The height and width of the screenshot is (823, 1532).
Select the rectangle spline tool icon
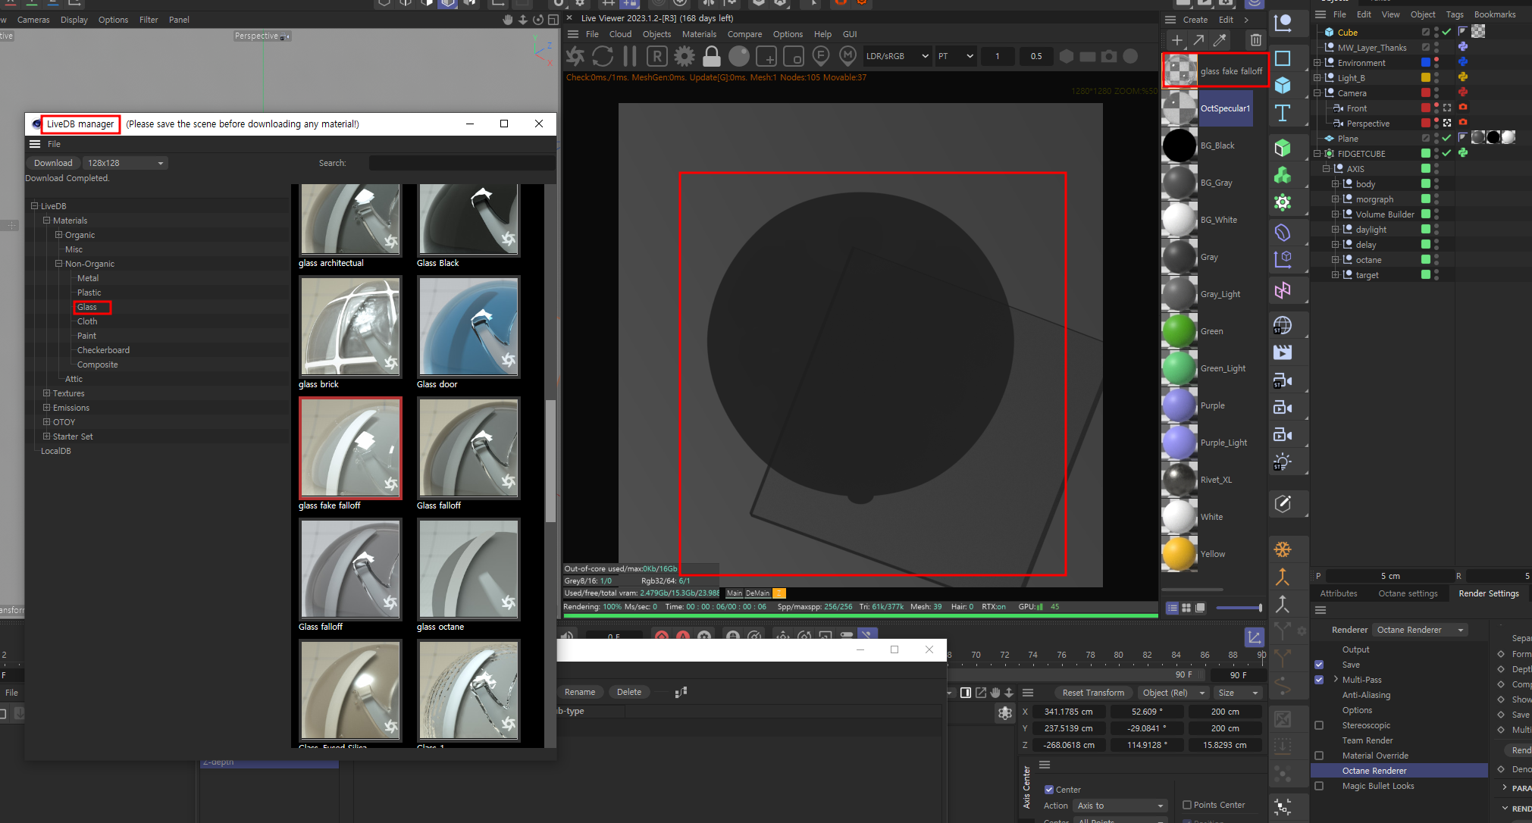[1283, 58]
